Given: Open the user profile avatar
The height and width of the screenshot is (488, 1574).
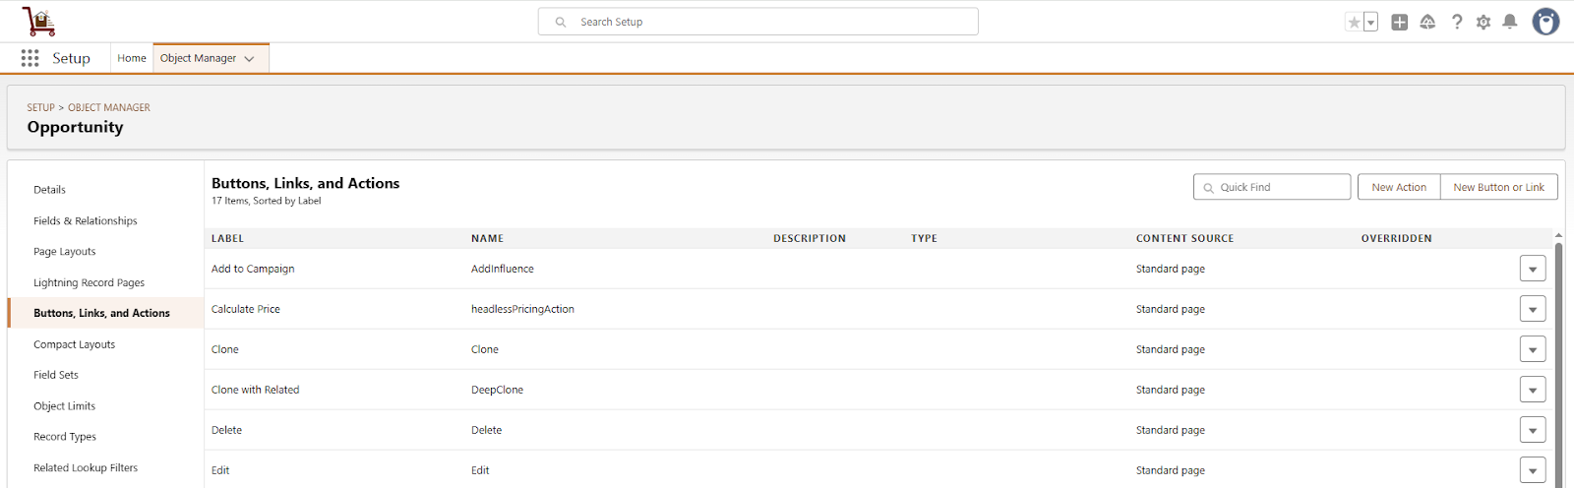Looking at the screenshot, I should pos(1545,22).
